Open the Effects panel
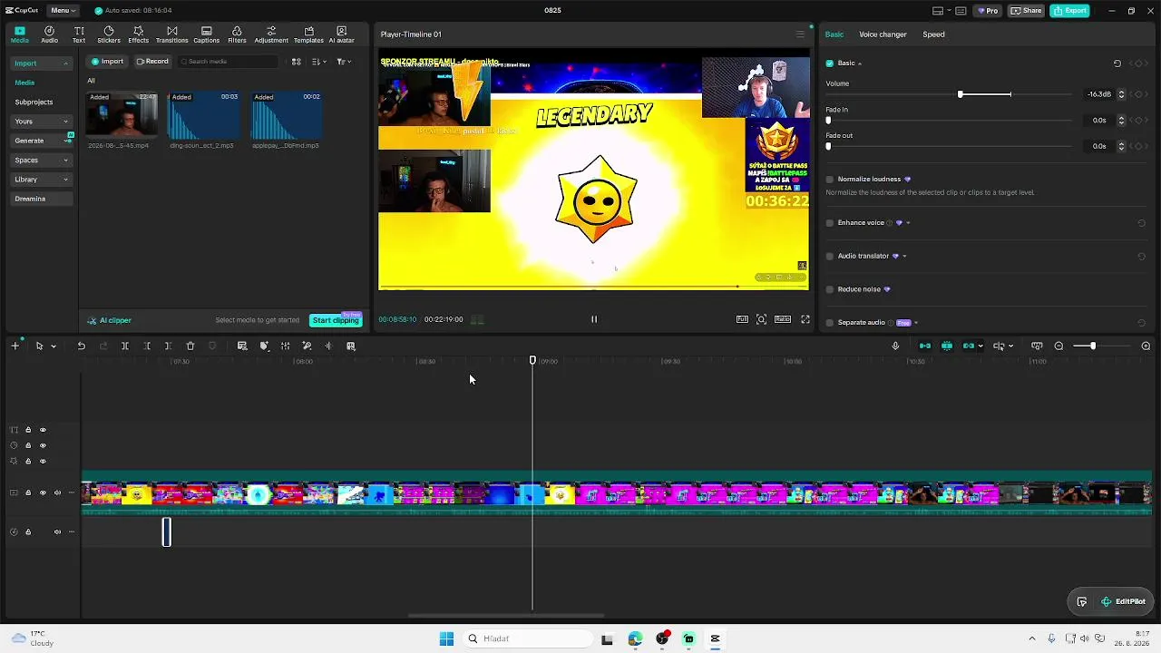This screenshot has width=1161, height=653. 138,34
